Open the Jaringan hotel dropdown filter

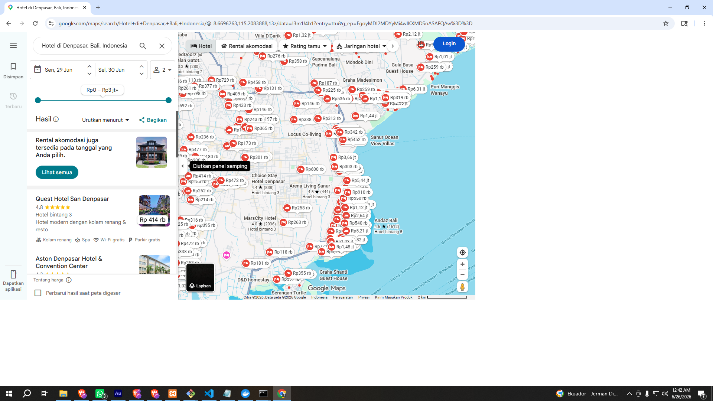point(361,46)
